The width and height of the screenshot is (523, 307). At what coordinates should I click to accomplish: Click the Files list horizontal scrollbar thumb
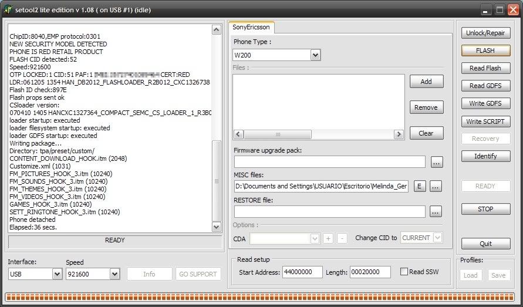tap(278, 134)
